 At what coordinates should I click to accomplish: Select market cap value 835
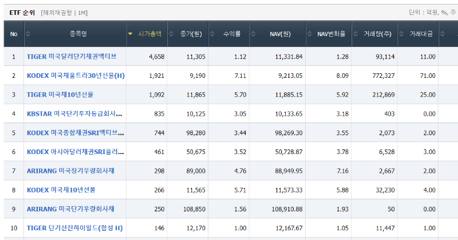(160, 114)
